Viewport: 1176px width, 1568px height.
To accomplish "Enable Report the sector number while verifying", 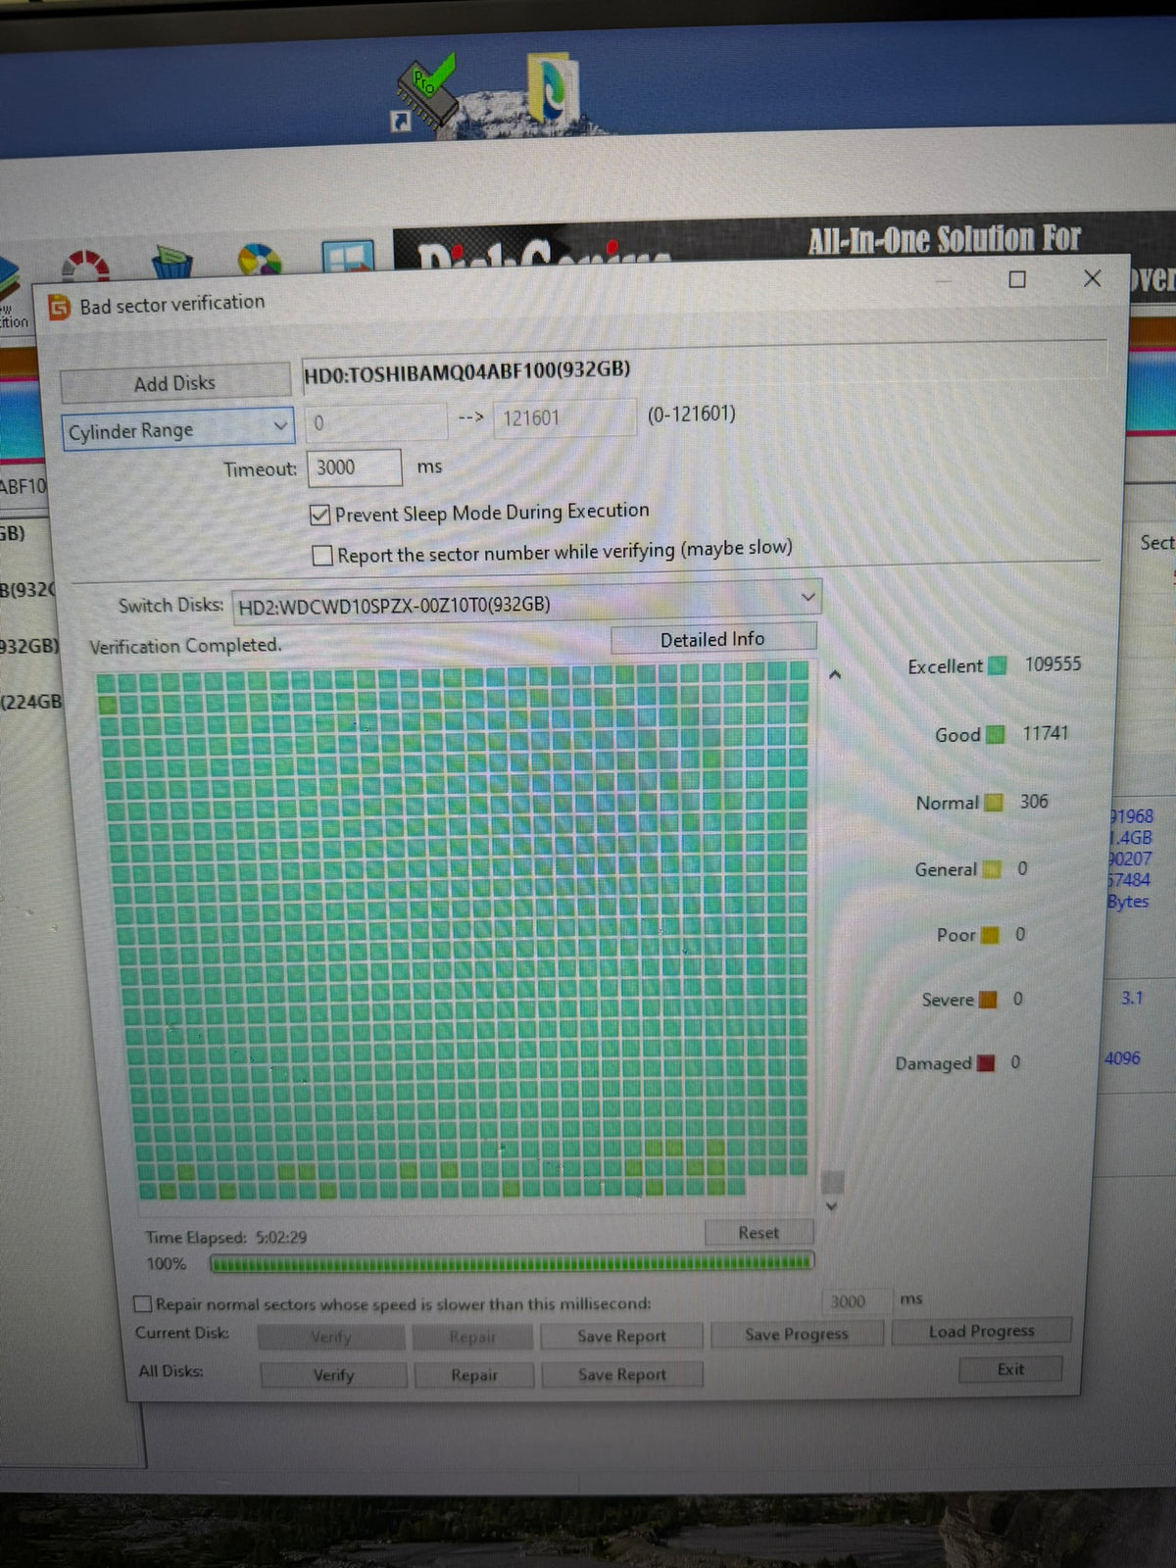I will [x=322, y=556].
